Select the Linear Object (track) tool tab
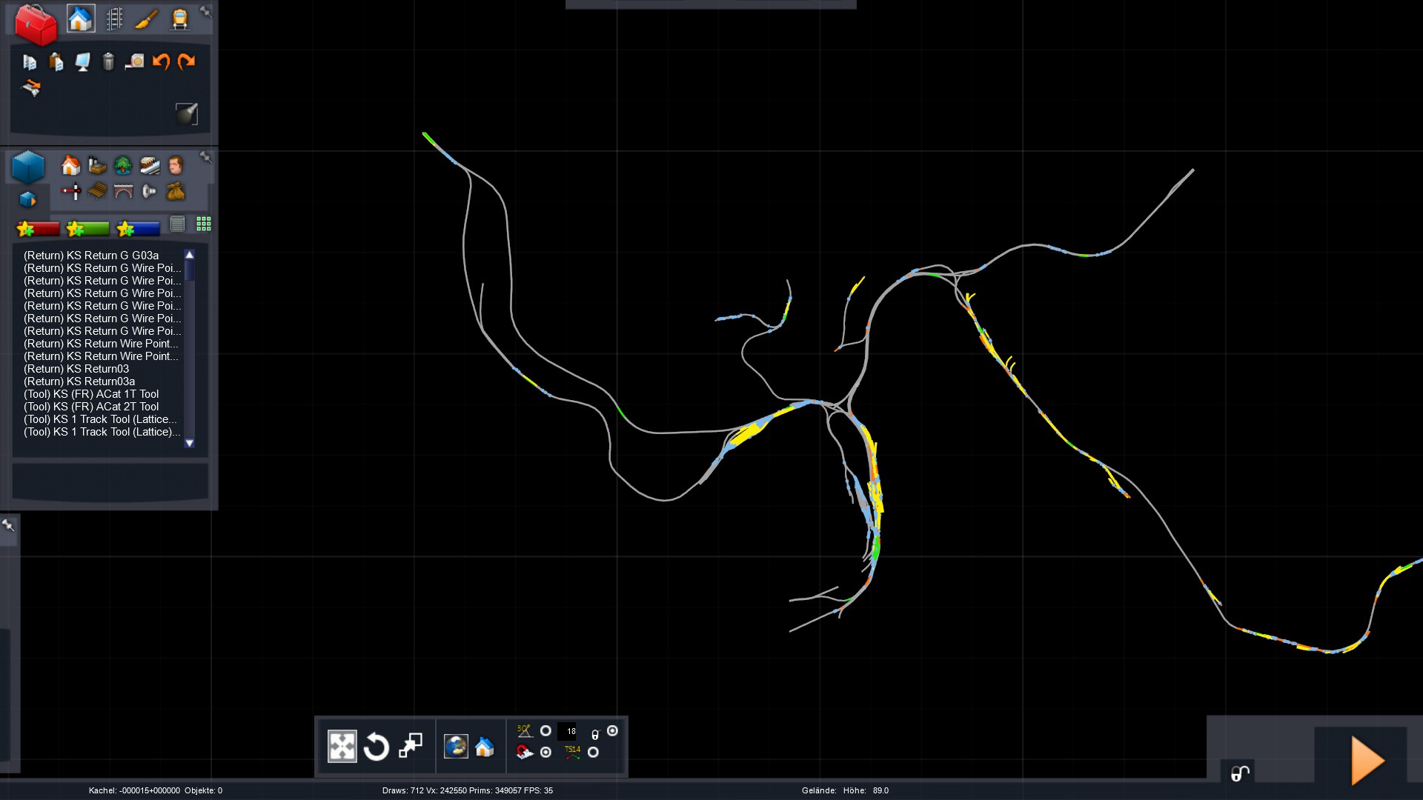Viewport: 1423px width, 800px height. pos(114,19)
